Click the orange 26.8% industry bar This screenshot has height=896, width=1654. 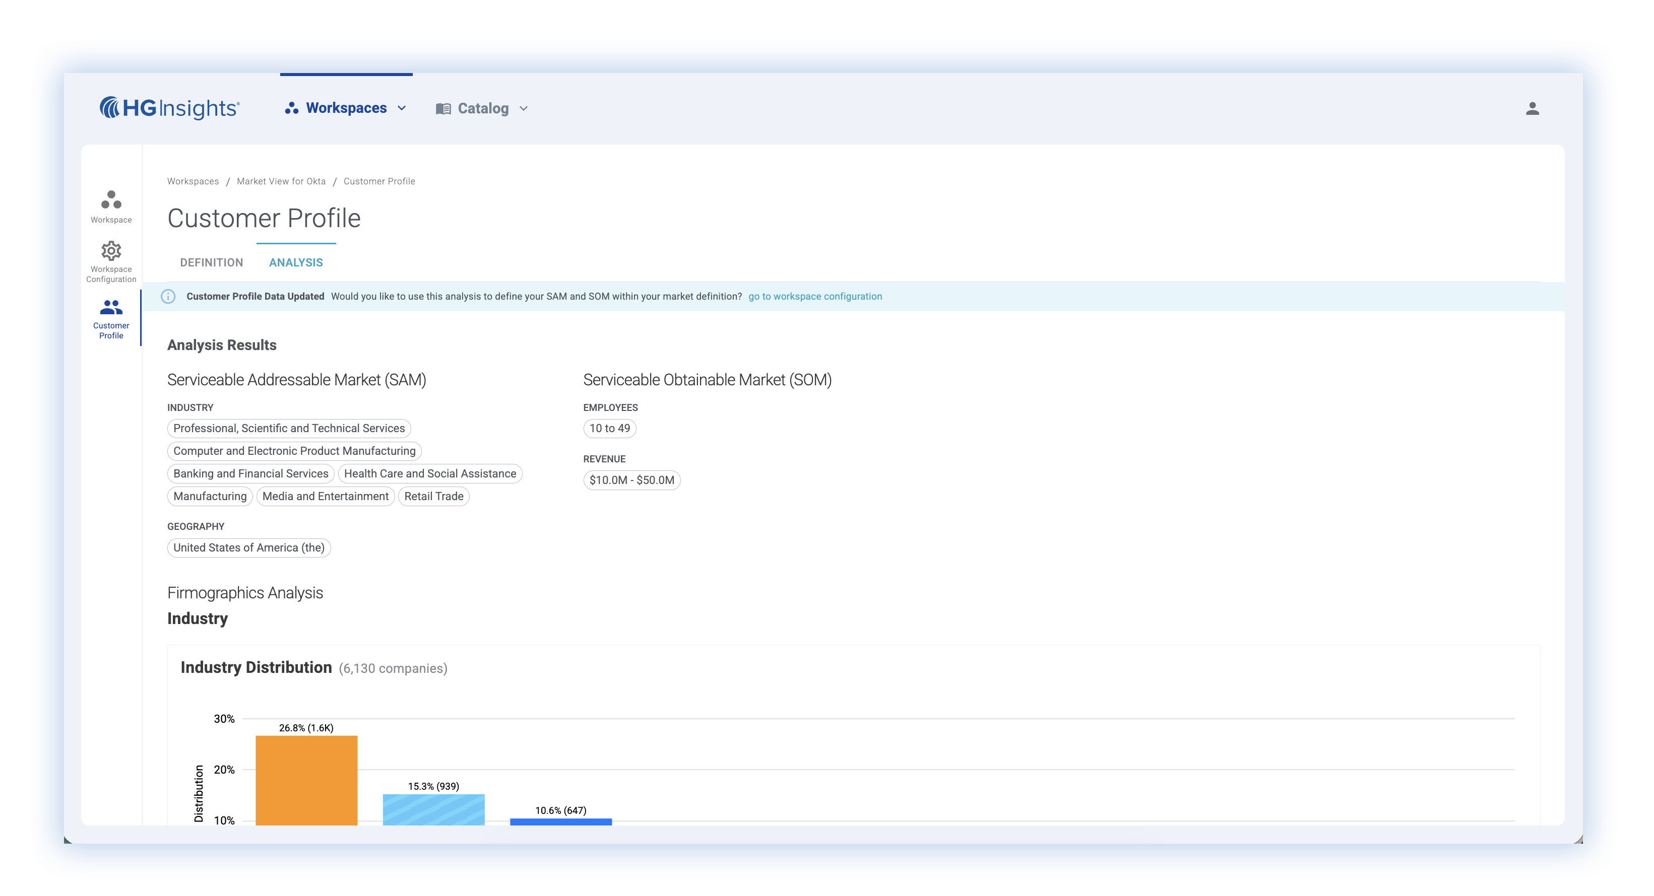pos(306,779)
